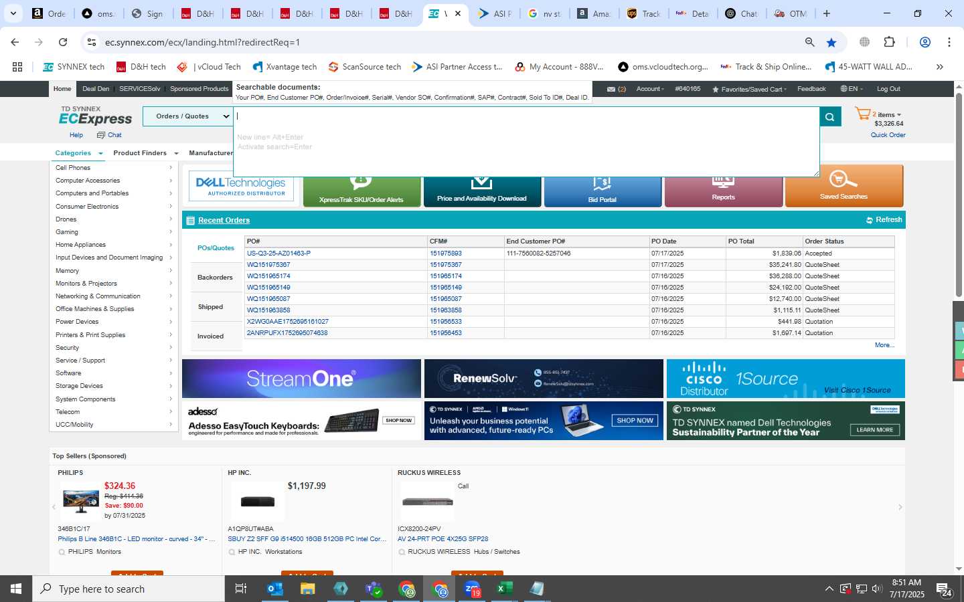Open the Chrome zoom magnifier icon in address bar

(x=809, y=42)
